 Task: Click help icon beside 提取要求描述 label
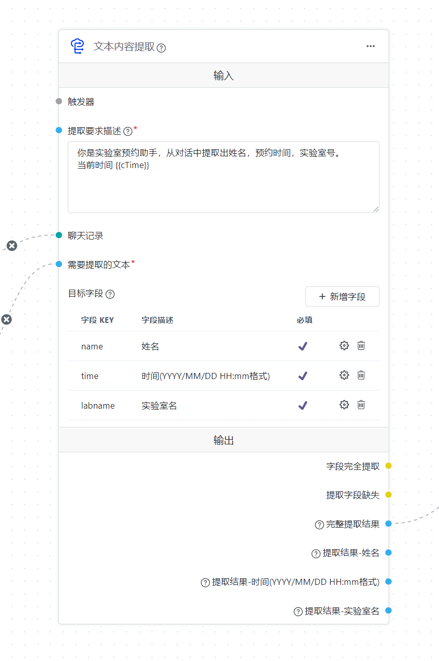128,131
